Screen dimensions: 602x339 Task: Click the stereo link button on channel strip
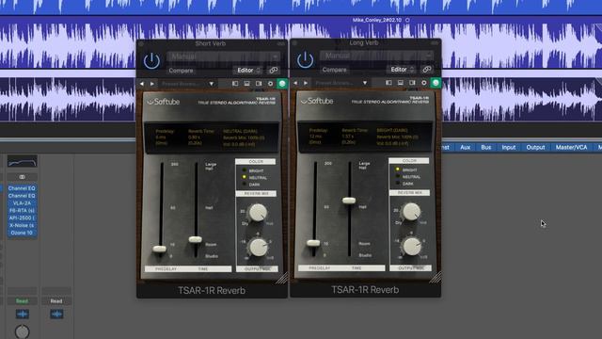tap(23, 177)
